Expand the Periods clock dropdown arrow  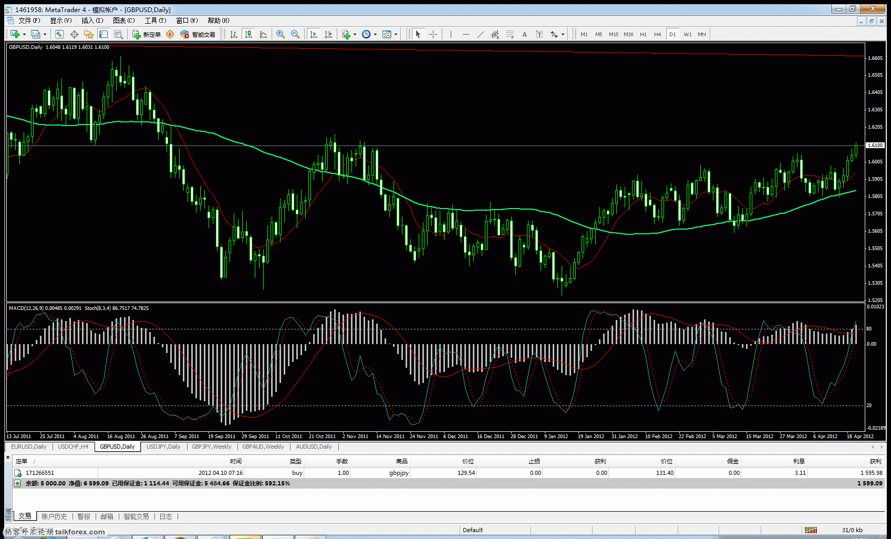[x=375, y=34]
